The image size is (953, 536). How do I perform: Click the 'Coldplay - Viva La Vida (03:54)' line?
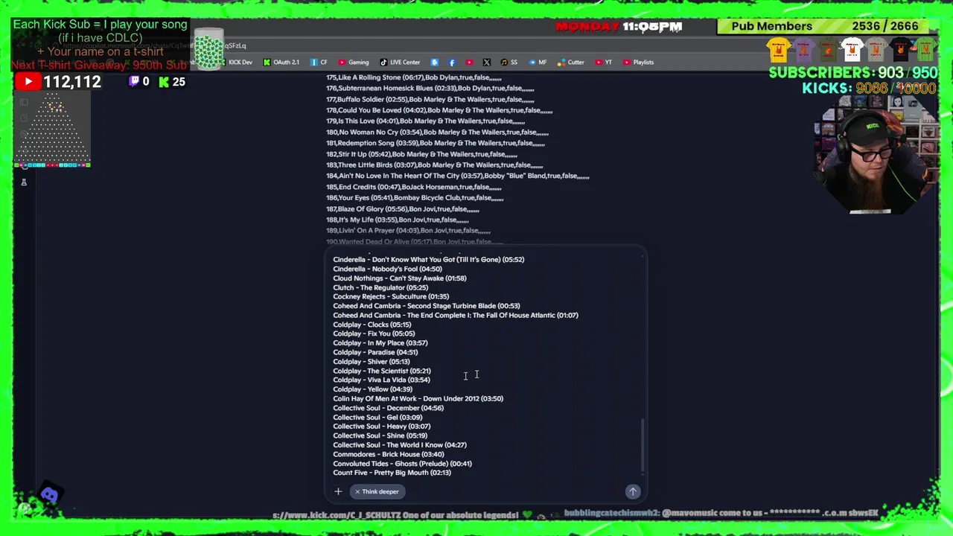(381, 380)
